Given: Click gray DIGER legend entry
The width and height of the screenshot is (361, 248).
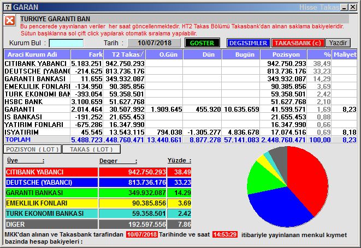Looking at the screenshot, I should pyautogui.click(x=51, y=224).
